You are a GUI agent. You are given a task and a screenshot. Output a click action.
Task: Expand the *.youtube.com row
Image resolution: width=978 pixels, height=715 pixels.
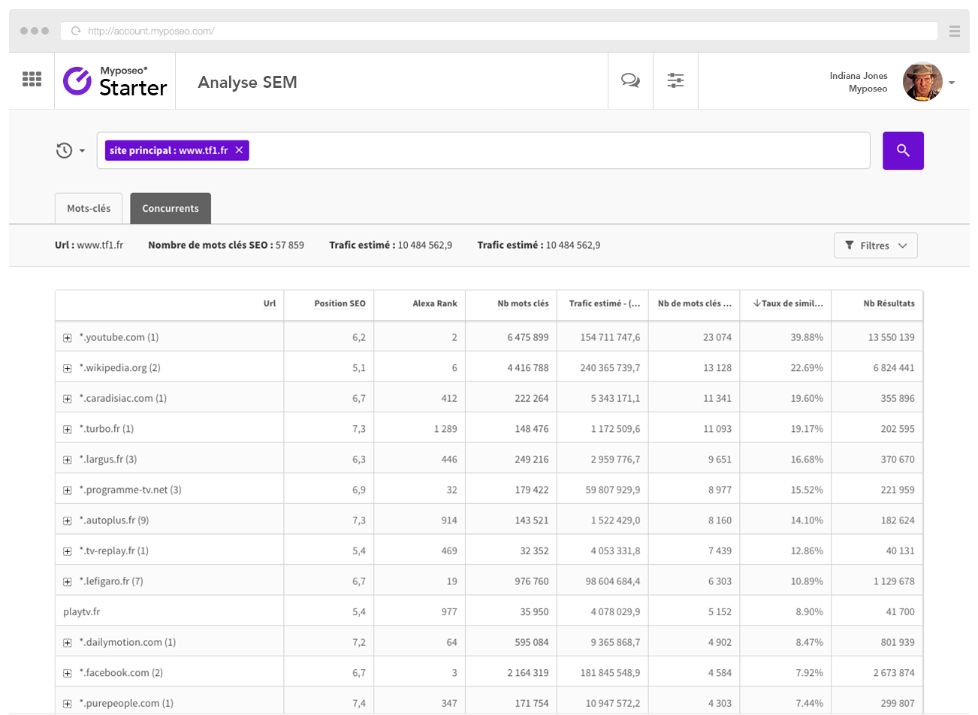click(68, 338)
